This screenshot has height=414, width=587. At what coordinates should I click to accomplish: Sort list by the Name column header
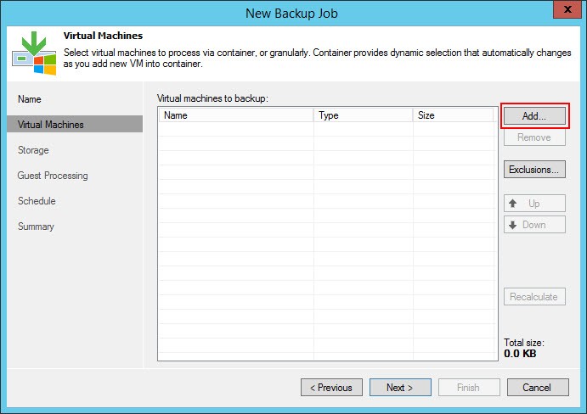236,115
